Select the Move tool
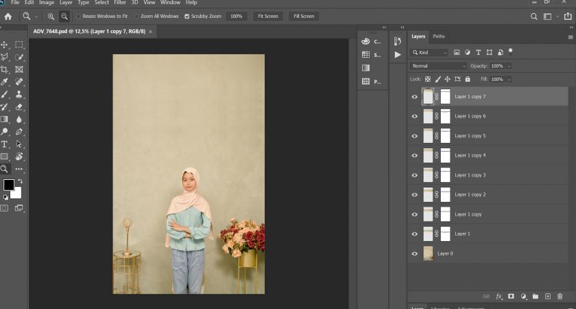 [x=5, y=45]
